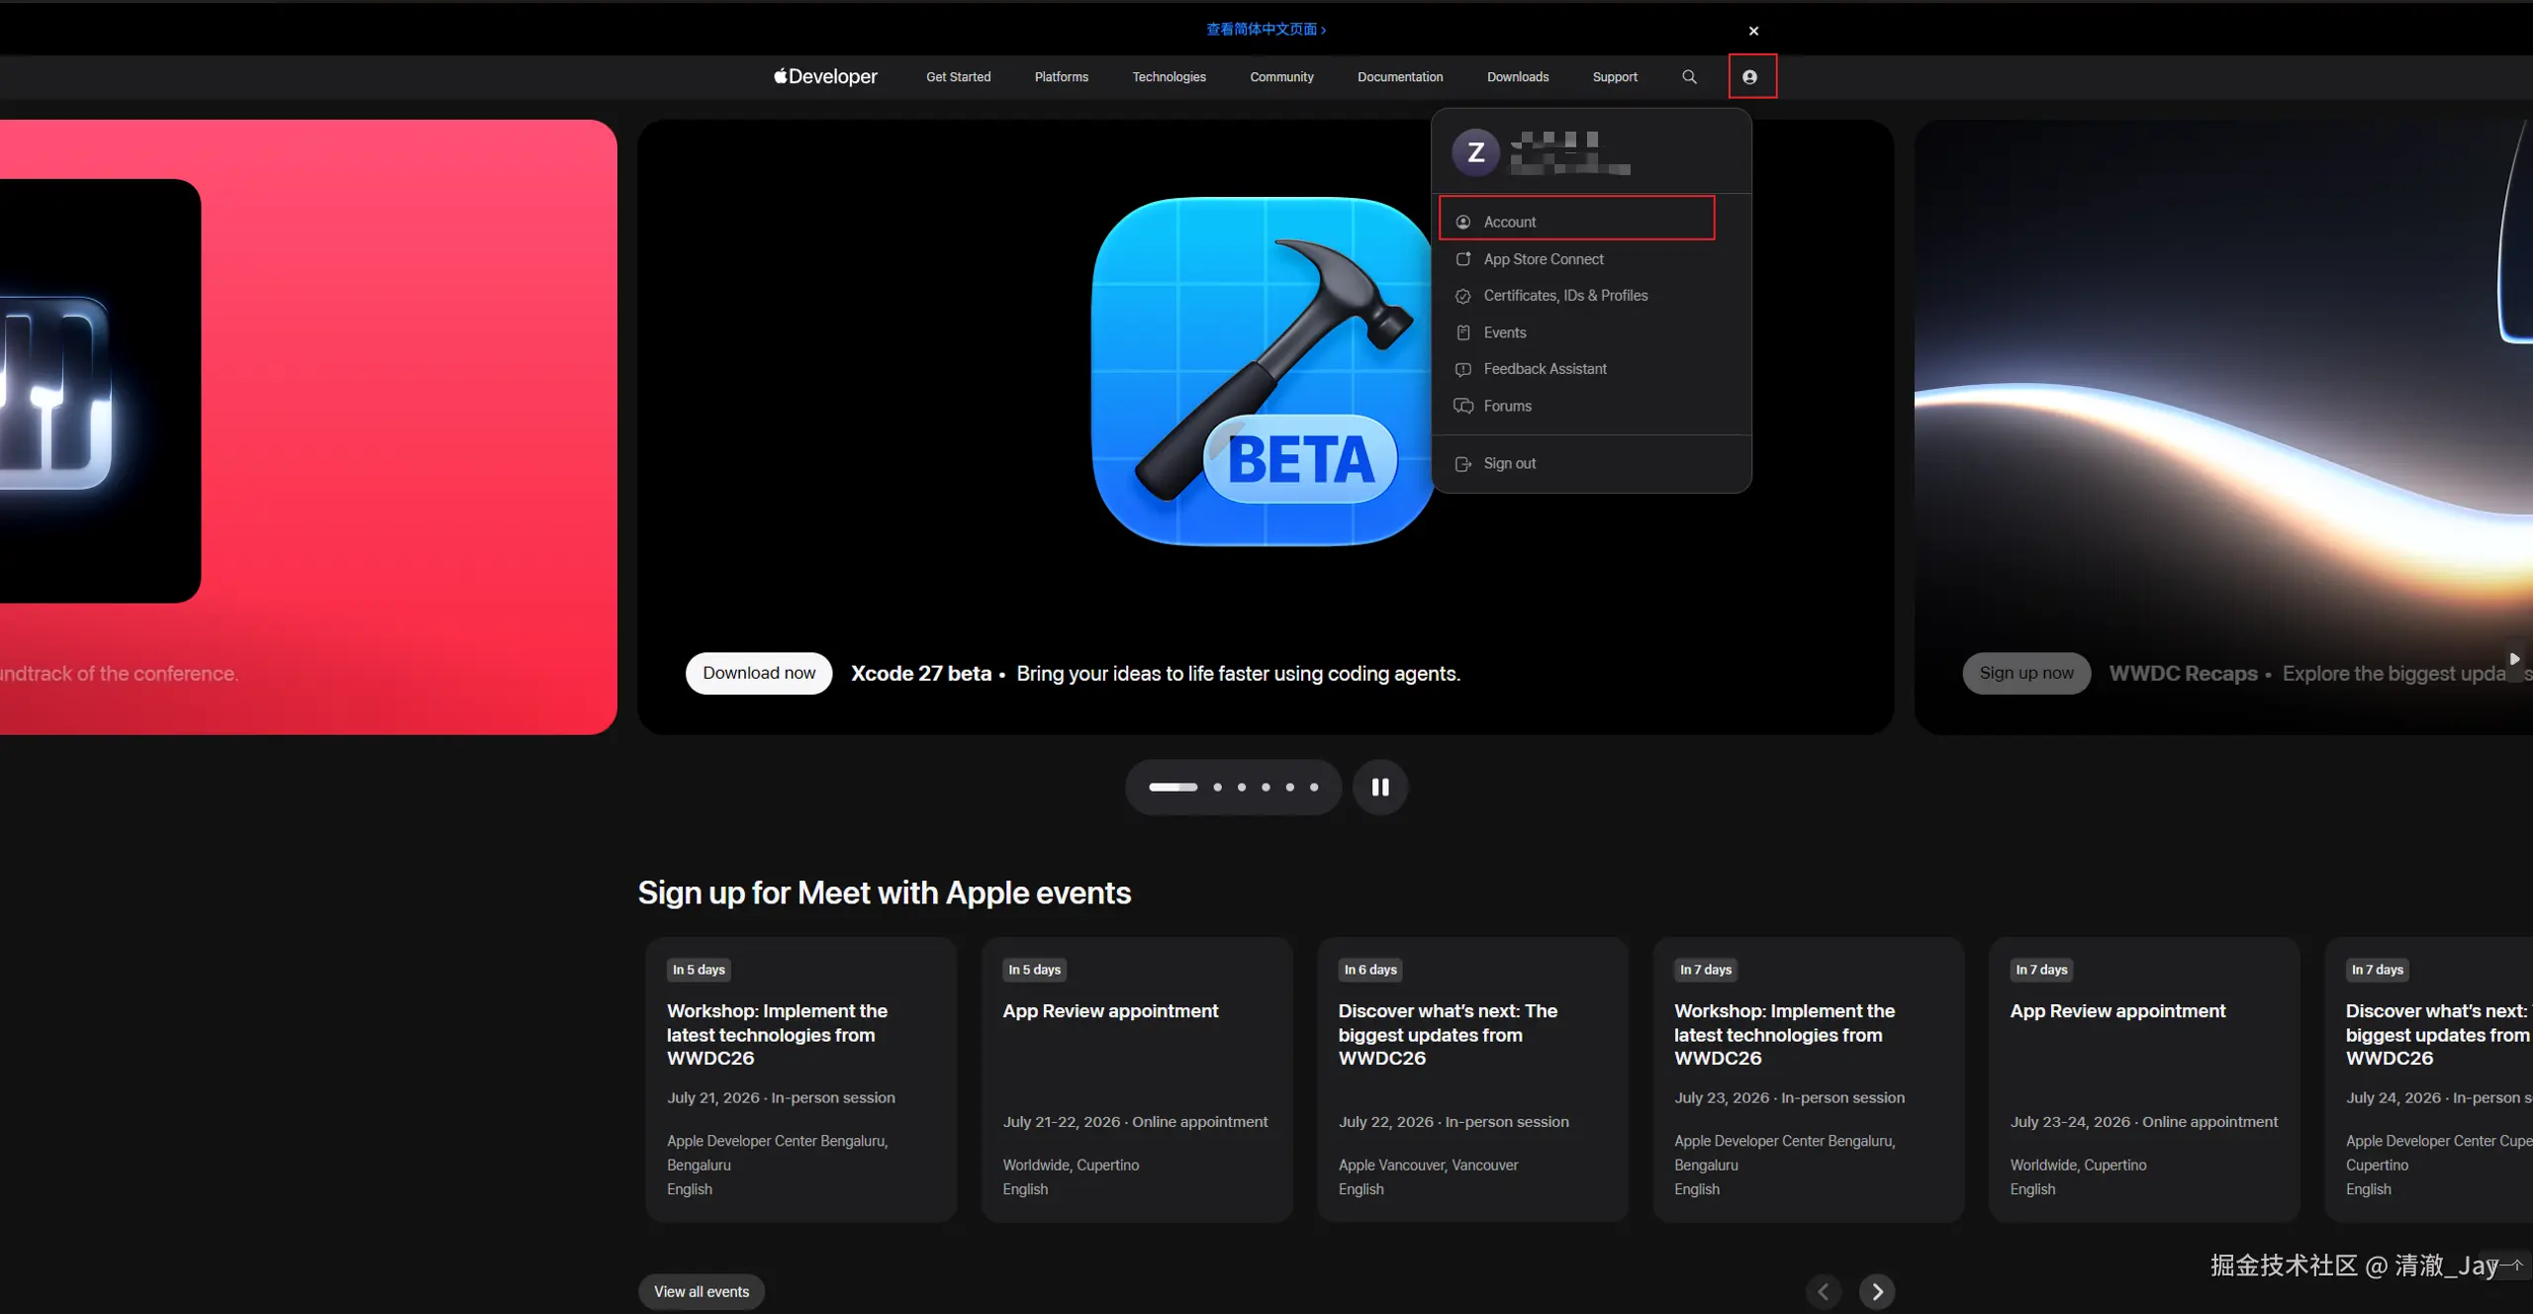Image resolution: width=2533 pixels, height=1314 pixels.
Task: Open the July 24 Discover what's next event
Action: click(x=2429, y=1079)
